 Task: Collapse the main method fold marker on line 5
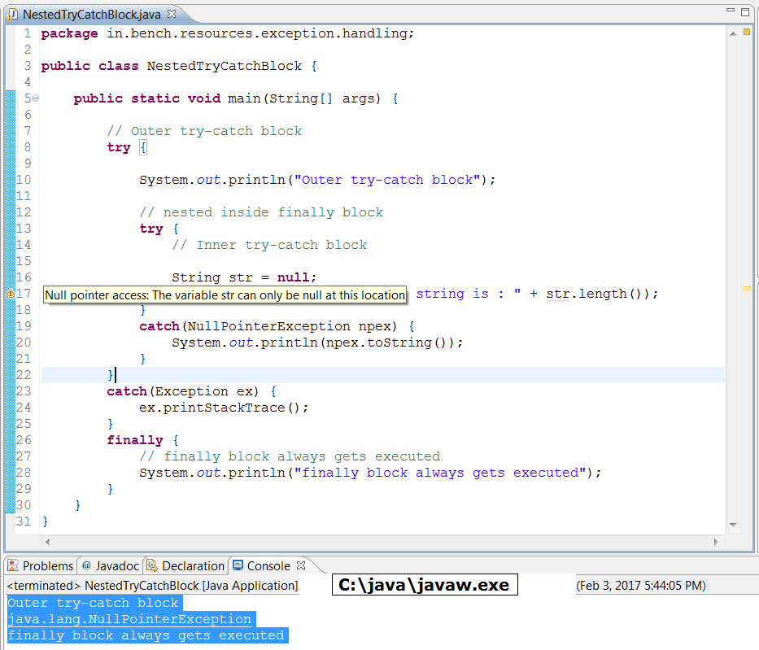click(34, 98)
